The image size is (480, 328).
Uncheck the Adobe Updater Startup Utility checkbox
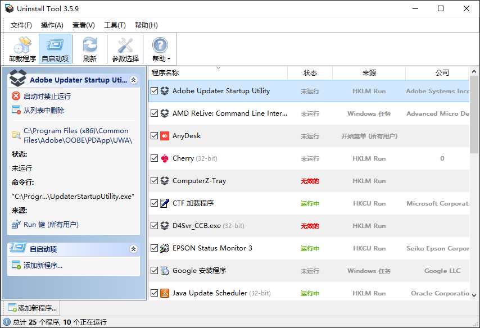coord(154,91)
